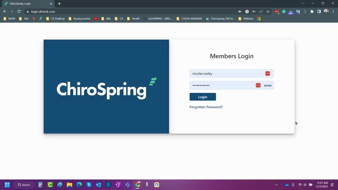The image size is (338, 190).
Task: View site info via padlock icon
Action: (x=27, y=12)
